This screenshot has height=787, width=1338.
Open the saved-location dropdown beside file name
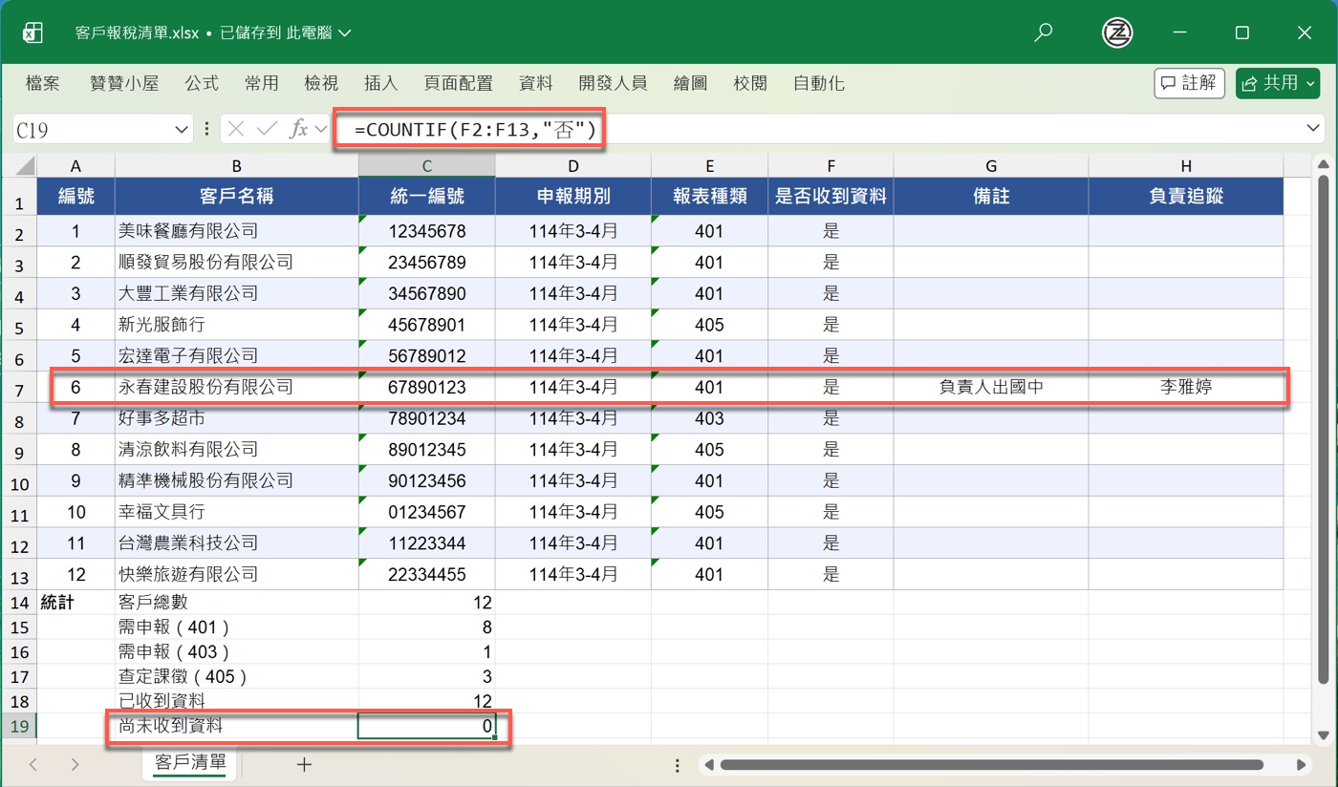pyautogui.click(x=345, y=32)
